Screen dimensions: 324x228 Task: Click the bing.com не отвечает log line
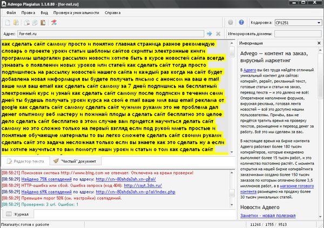[98, 173]
